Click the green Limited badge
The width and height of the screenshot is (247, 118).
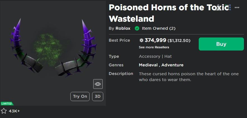(7, 104)
